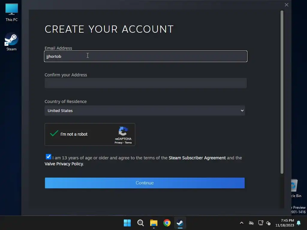Open the network display tray icon
This screenshot has height=230, width=307.
pyautogui.click(x=261, y=223)
